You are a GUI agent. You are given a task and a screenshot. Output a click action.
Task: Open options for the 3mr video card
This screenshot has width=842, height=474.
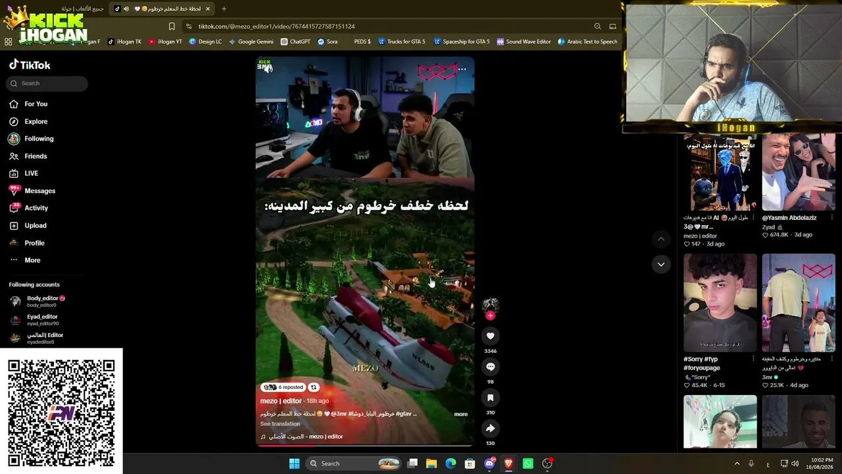point(831,359)
